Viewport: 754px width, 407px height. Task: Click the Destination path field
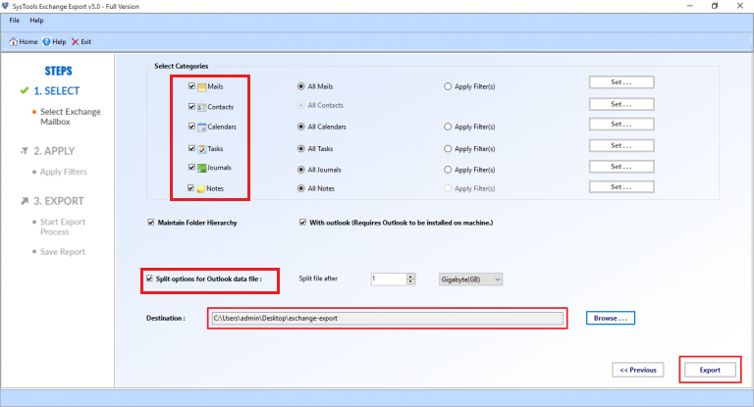click(387, 318)
